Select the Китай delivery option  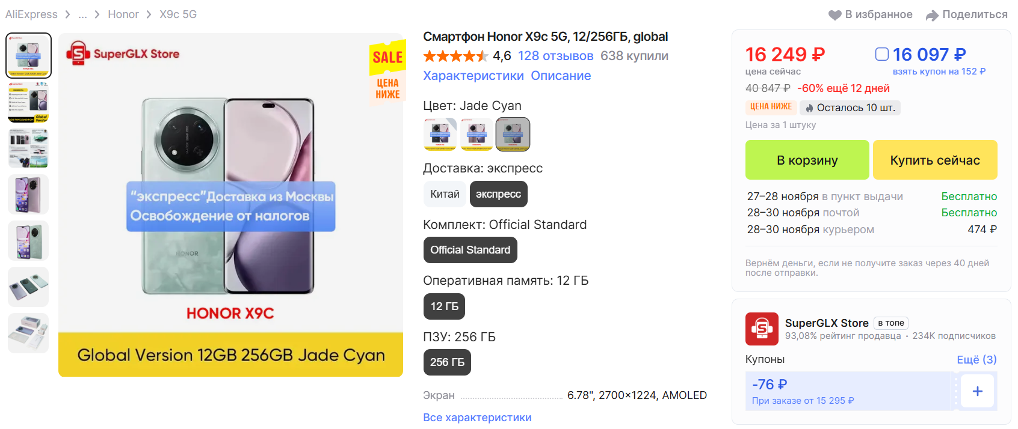(x=445, y=194)
